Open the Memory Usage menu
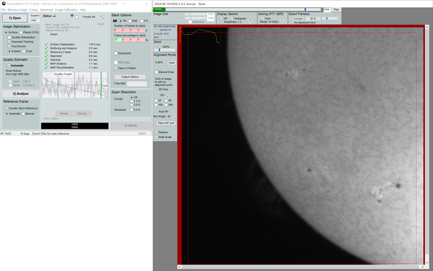 point(17,10)
